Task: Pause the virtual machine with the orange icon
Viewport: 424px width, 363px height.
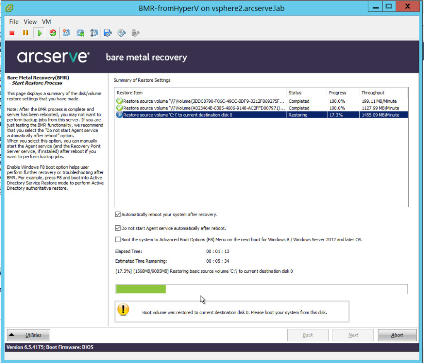Action: click(25, 33)
